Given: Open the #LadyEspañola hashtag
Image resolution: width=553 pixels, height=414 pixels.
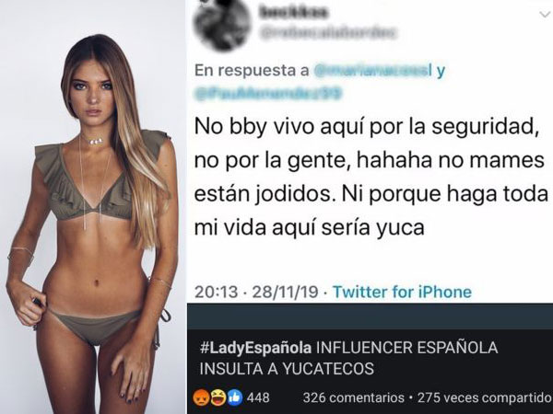Looking at the screenshot, I should [255, 348].
